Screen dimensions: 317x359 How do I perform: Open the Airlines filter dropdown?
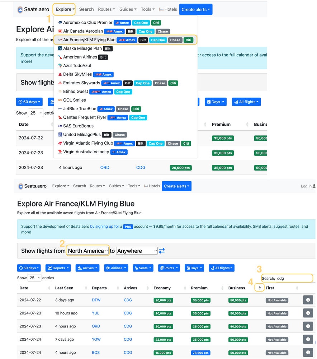pos(116,268)
